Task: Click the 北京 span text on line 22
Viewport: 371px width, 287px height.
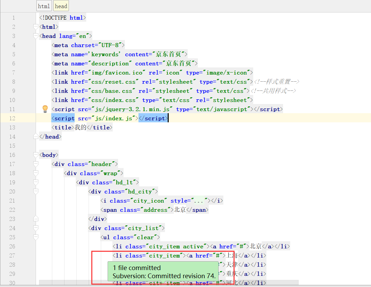Action: pos(180,210)
